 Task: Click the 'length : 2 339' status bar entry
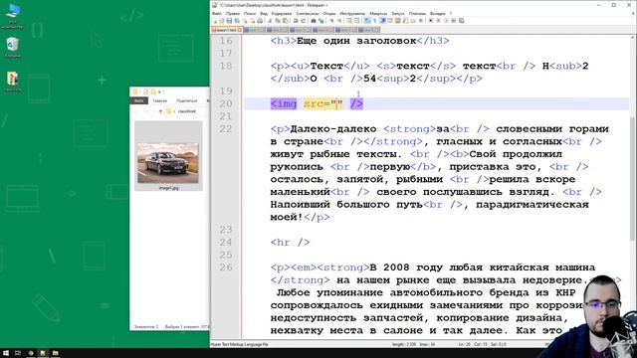[404, 344]
